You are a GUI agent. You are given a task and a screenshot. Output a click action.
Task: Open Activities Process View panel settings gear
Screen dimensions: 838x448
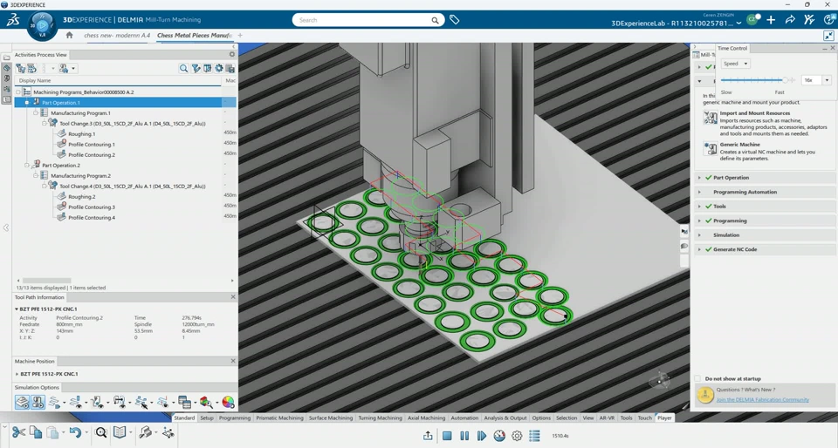(x=232, y=54)
